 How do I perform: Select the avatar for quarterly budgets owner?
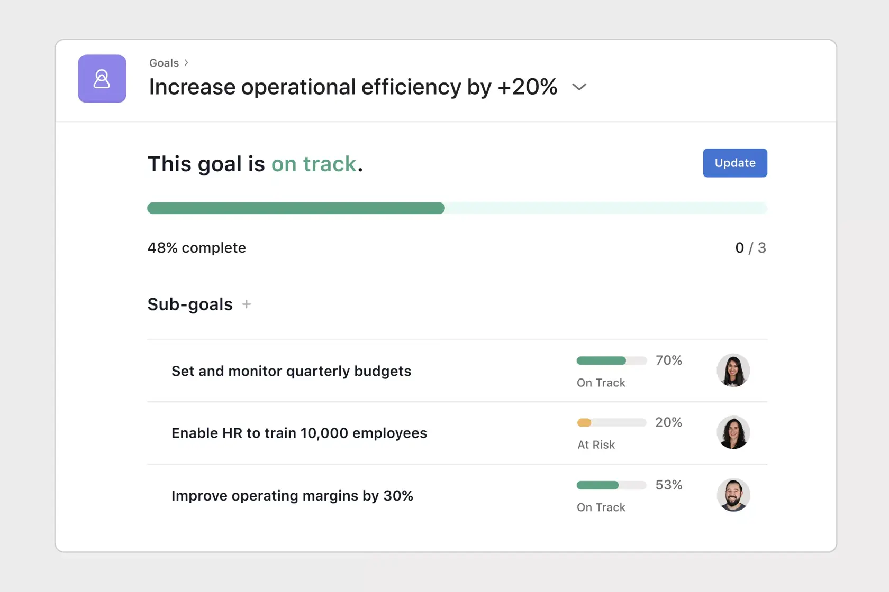pos(733,371)
